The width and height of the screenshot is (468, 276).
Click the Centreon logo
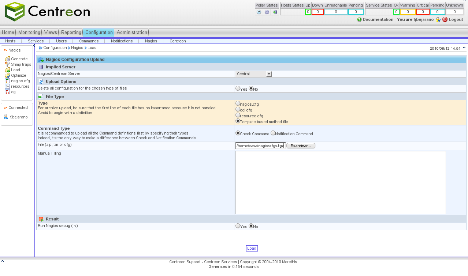pyautogui.click(x=47, y=12)
